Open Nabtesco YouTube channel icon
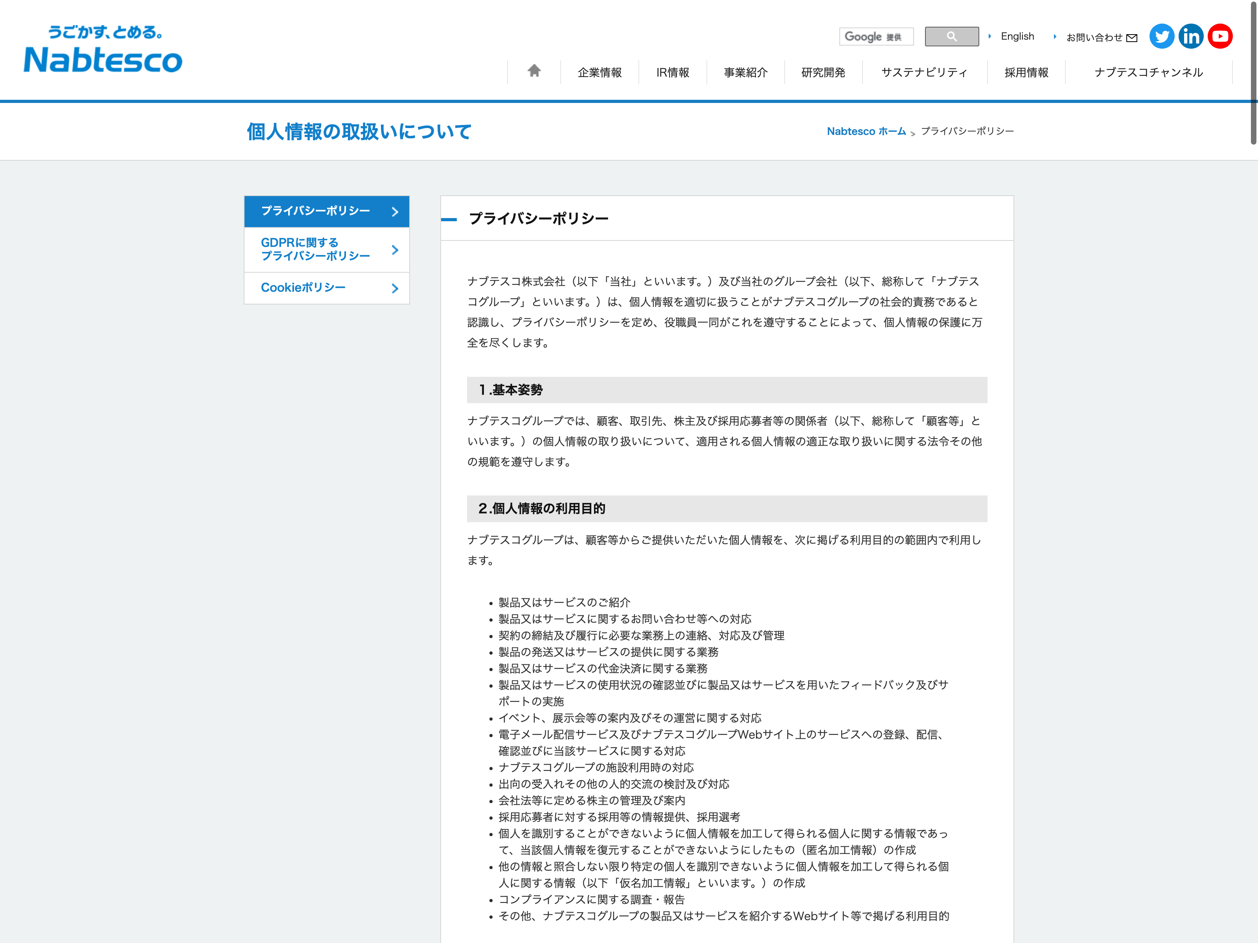 [1220, 37]
